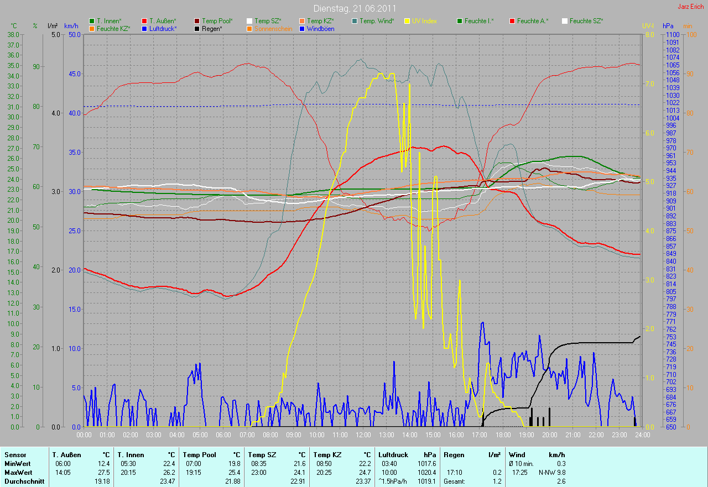Image resolution: width=708 pixels, height=487 pixels.
Task: Click the Temp SZ maximum value 24.1
Action: tap(299, 473)
